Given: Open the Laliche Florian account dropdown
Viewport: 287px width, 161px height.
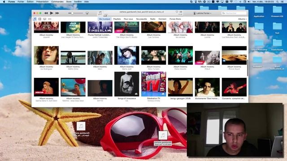Looking at the screenshot, I should [x=202, y=13].
